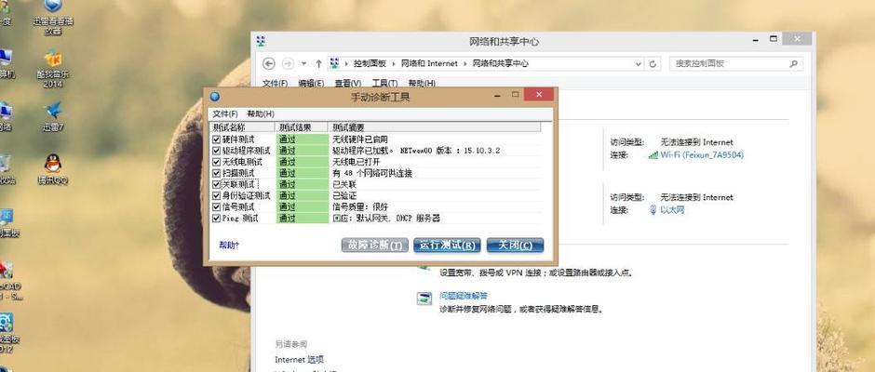Select 控制面板 in the address breadcrumb
This screenshot has height=372, width=875.
(370, 63)
